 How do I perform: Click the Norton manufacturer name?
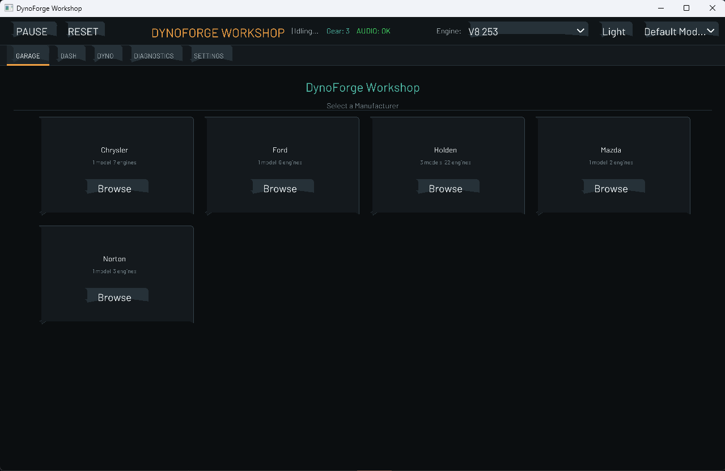pos(115,259)
